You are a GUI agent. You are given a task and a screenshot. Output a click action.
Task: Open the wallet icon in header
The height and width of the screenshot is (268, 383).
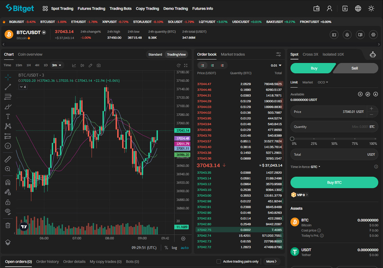pyautogui.click(x=317, y=8)
